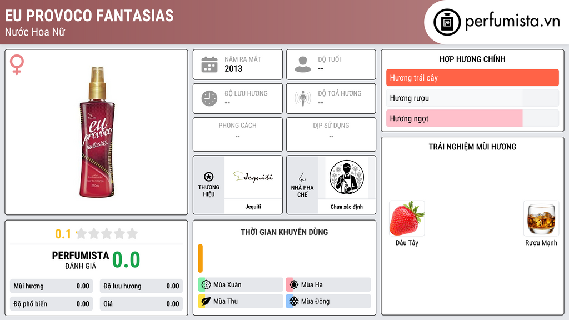Click the pink female gender symbol icon

pos(17,64)
